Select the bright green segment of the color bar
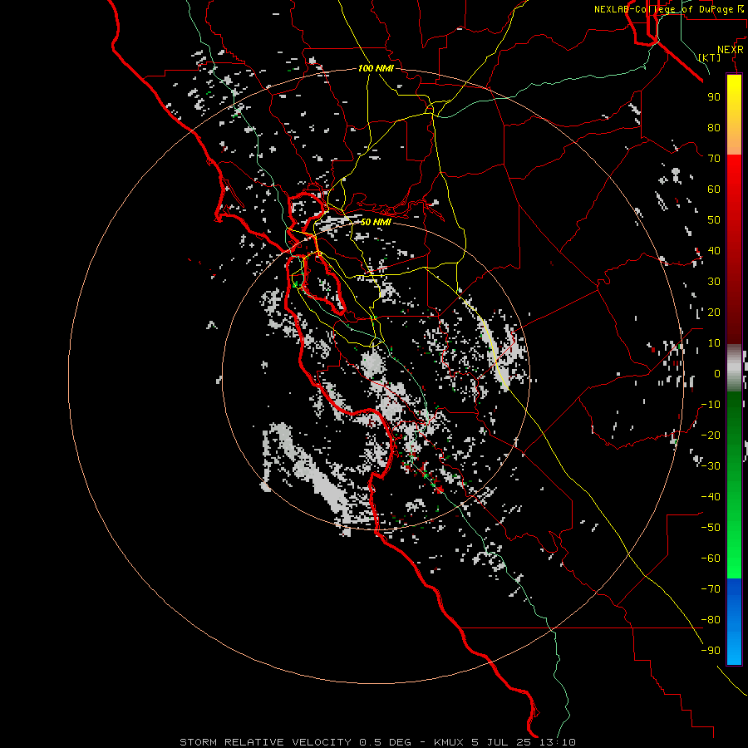This screenshot has width=748, height=748. point(734,549)
